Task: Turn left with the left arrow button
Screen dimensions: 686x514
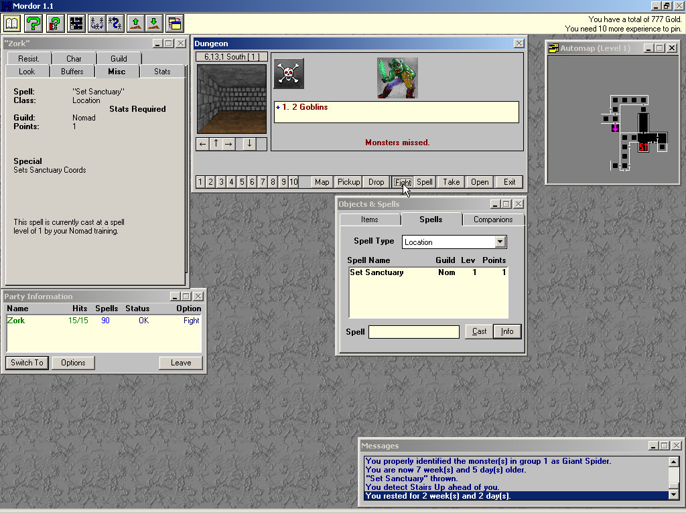Action: [202, 144]
